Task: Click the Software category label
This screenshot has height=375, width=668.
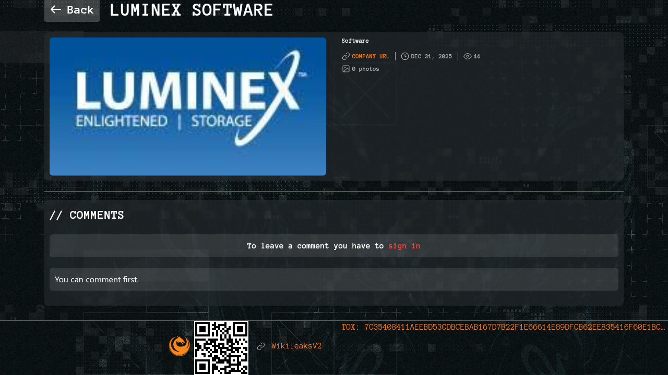Action: tap(355, 41)
